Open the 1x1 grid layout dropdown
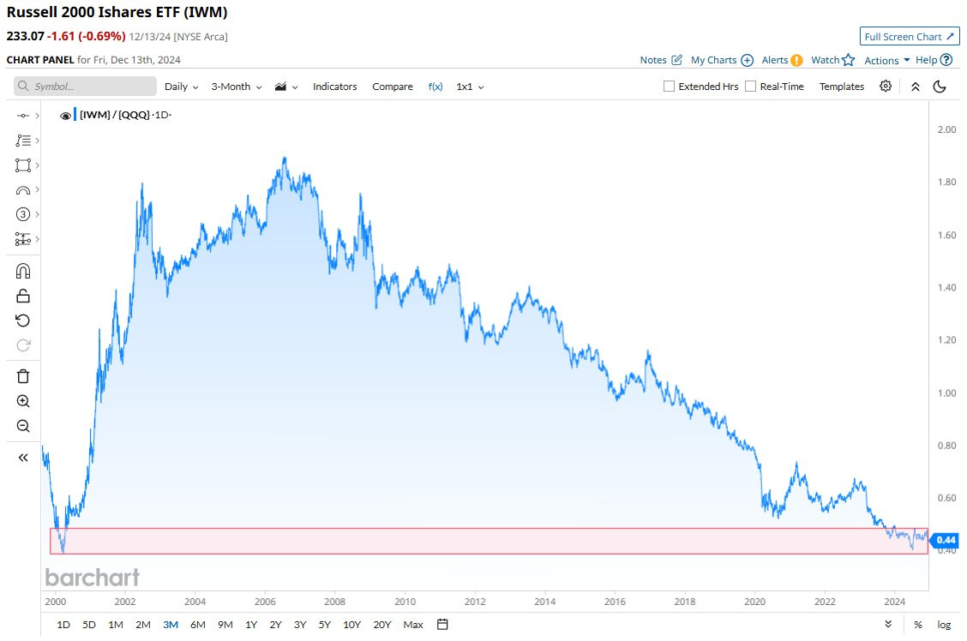Image resolution: width=967 pixels, height=641 pixels. coord(470,87)
